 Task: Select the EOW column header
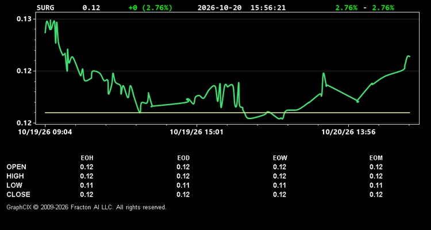[x=280, y=158]
